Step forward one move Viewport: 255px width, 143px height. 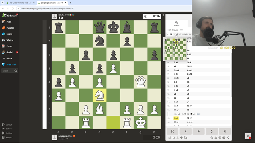pyautogui.click(x=212, y=131)
